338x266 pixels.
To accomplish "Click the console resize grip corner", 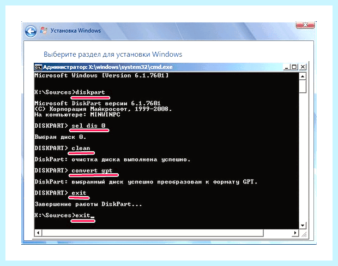I will pos(304,234).
